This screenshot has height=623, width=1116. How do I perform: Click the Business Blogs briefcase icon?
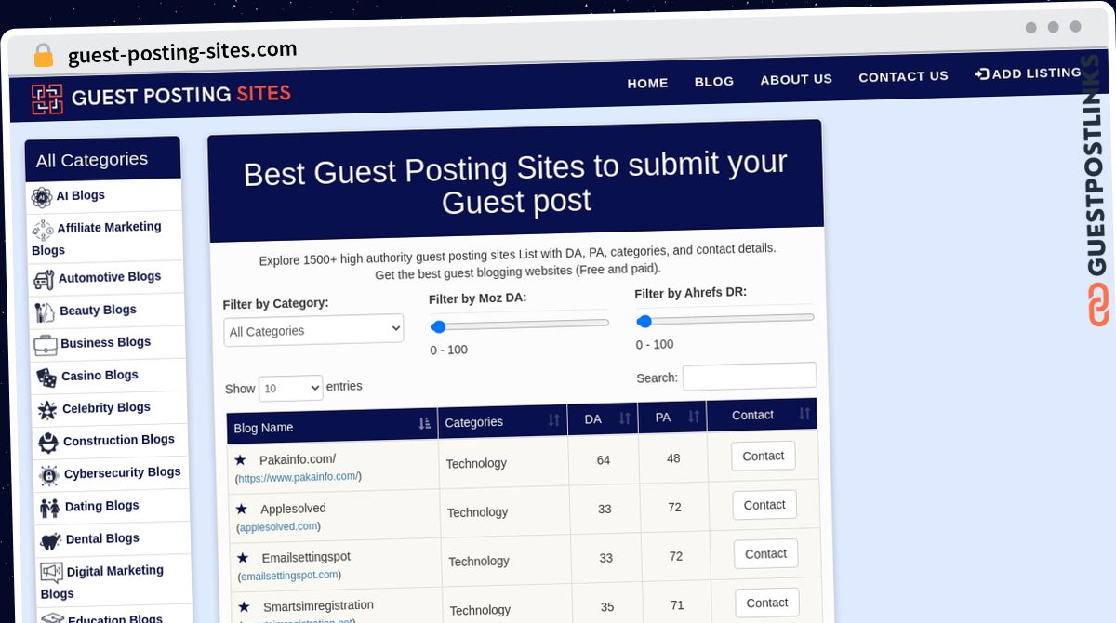pyautogui.click(x=46, y=345)
